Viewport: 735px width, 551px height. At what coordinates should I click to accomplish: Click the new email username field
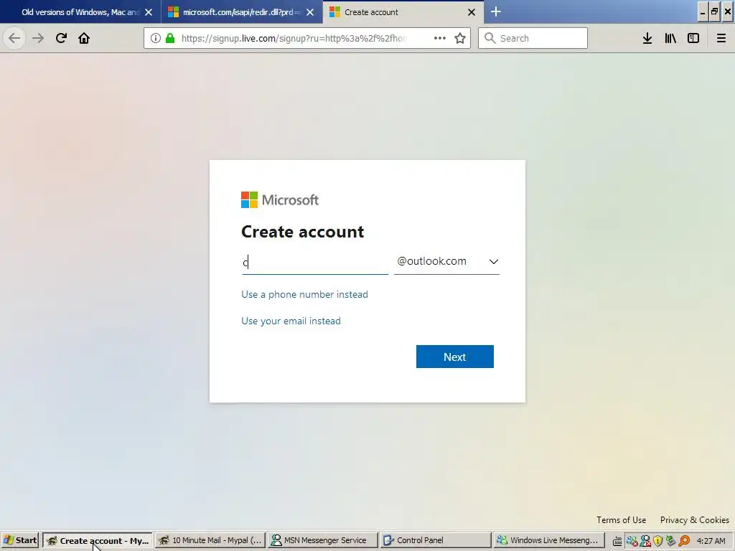click(x=314, y=263)
